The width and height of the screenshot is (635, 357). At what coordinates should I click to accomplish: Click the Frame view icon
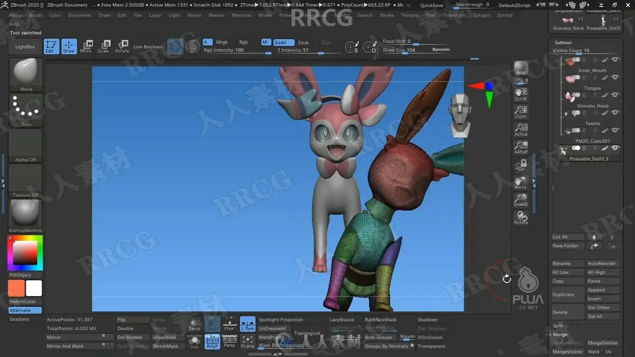(x=248, y=342)
